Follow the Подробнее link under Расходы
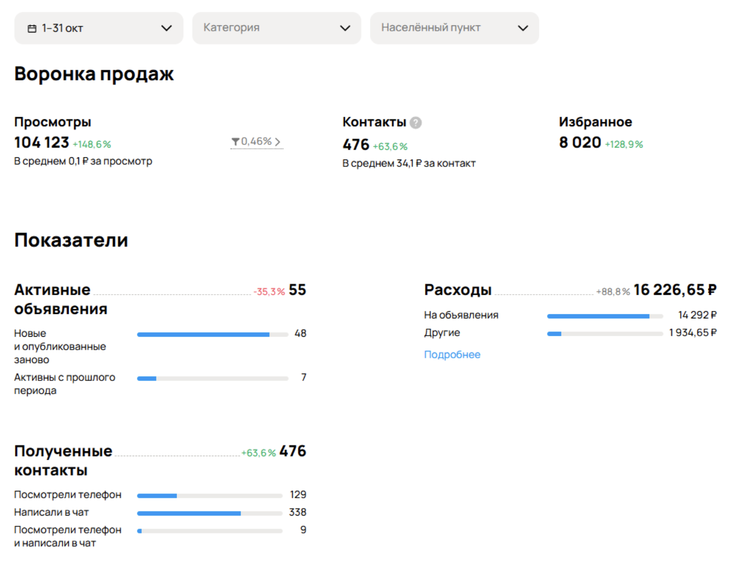The width and height of the screenshot is (738, 561). tap(452, 355)
